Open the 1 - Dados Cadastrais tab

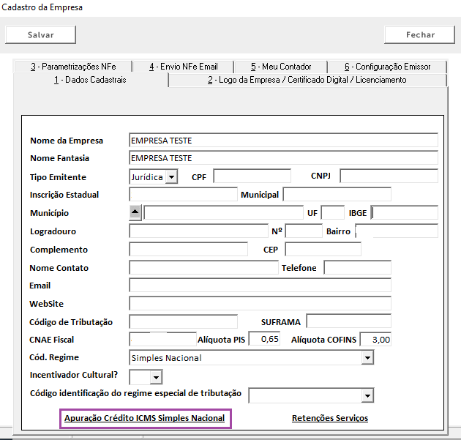tap(90, 80)
